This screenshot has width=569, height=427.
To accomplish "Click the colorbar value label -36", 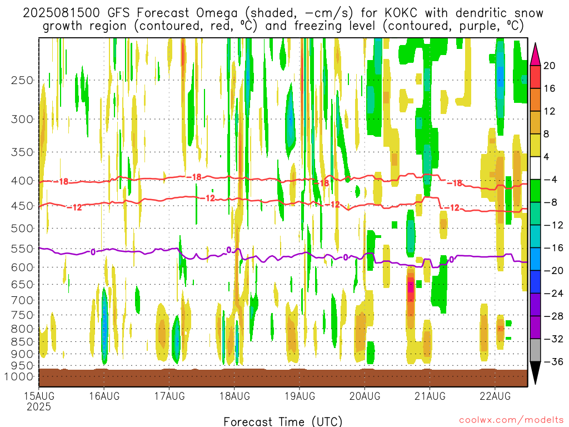I will click(554, 361).
